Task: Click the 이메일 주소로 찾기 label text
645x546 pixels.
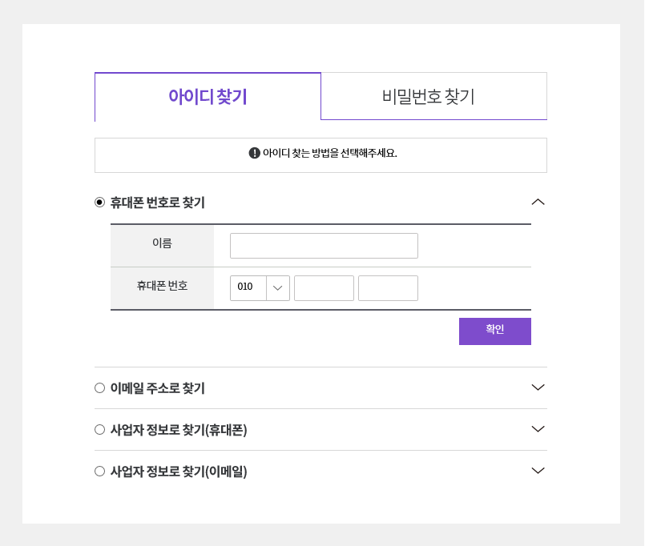Action: tap(157, 388)
